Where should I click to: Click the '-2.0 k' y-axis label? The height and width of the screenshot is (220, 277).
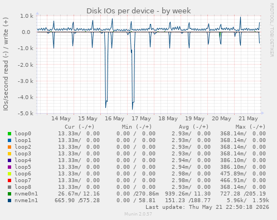click(26, 65)
